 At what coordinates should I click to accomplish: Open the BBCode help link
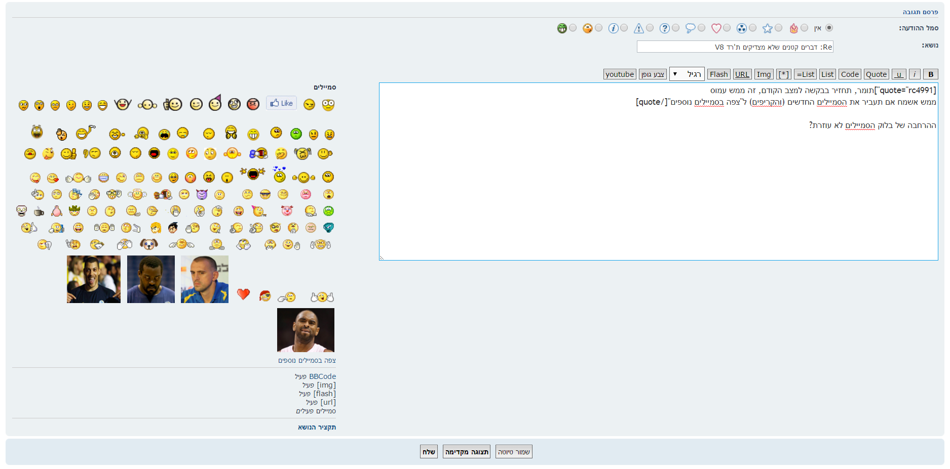(x=322, y=376)
